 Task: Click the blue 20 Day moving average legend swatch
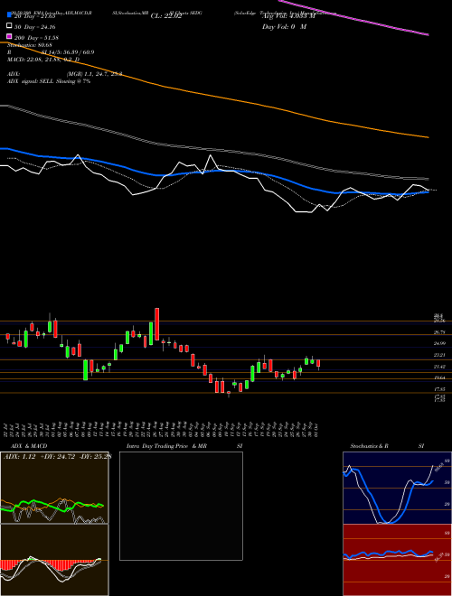pyautogui.click(x=9, y=15)
